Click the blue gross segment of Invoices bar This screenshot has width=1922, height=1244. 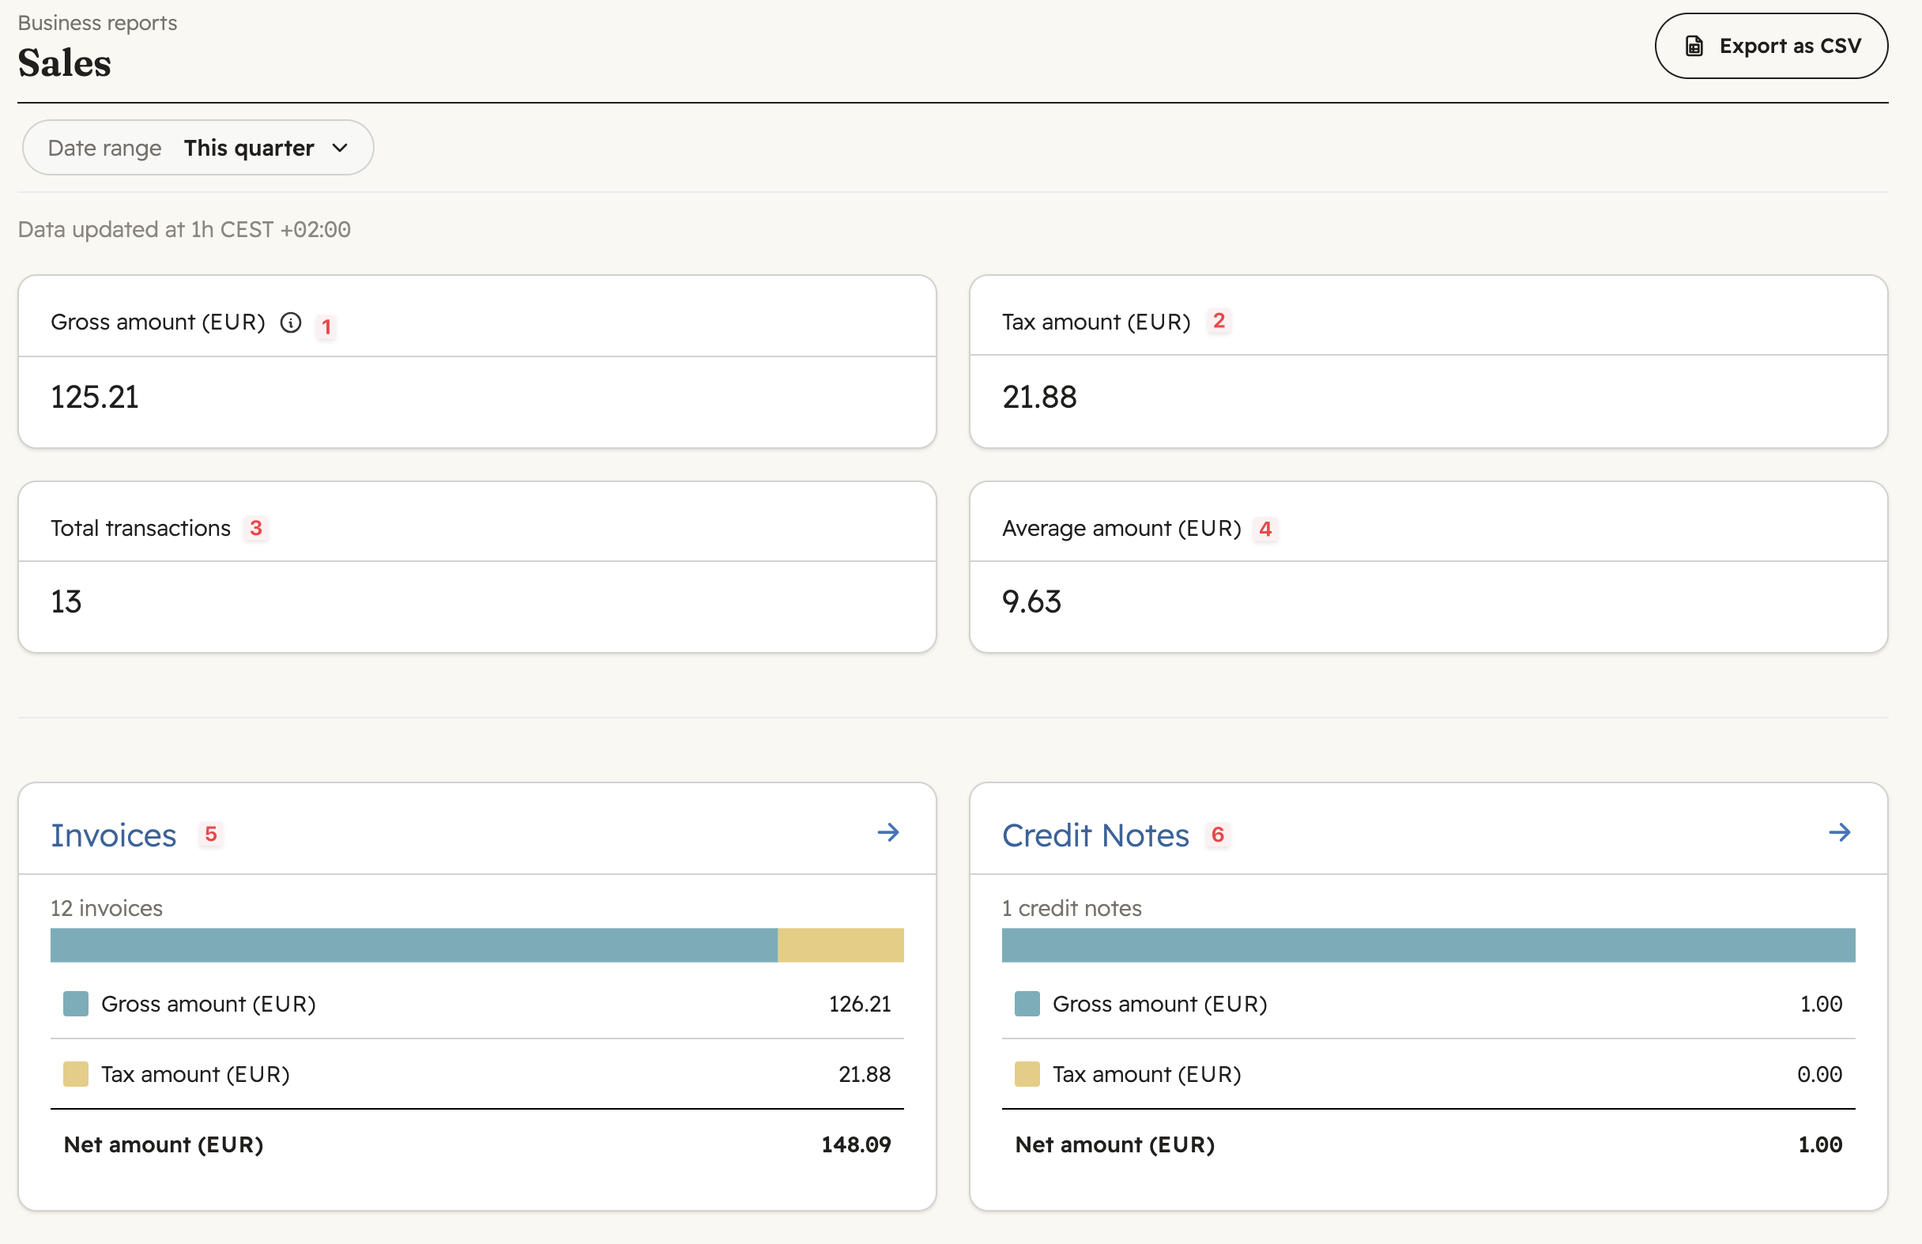[x=413, y=945]
